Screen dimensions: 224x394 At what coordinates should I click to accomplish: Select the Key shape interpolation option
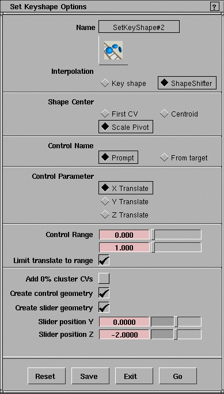click(x=123, y=84)
